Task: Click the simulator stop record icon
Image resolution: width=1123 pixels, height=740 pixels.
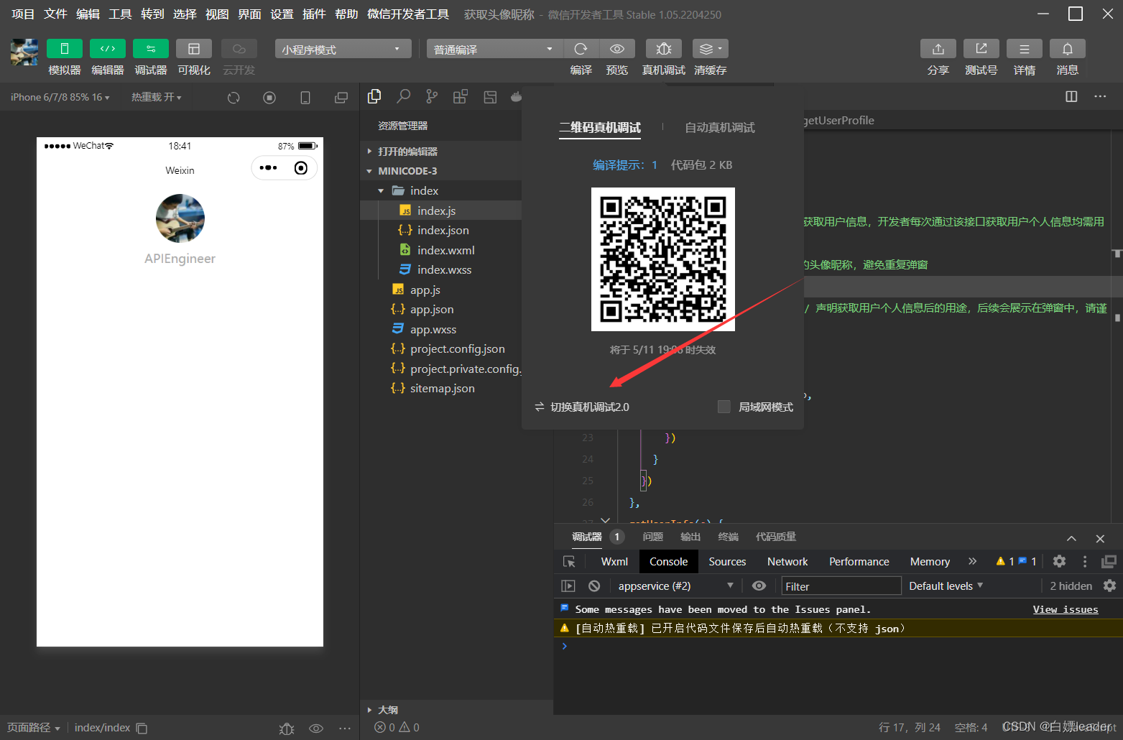Action: point(269,98)
